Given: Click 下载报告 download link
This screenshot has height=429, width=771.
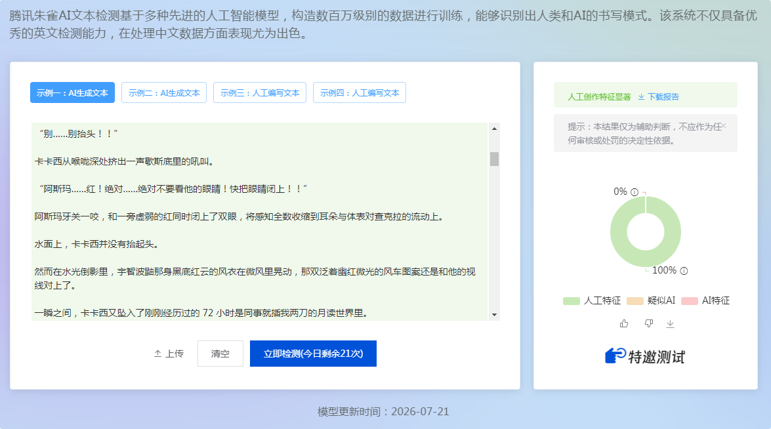Looking at the screenshot, I should click(x=658, y=97).
